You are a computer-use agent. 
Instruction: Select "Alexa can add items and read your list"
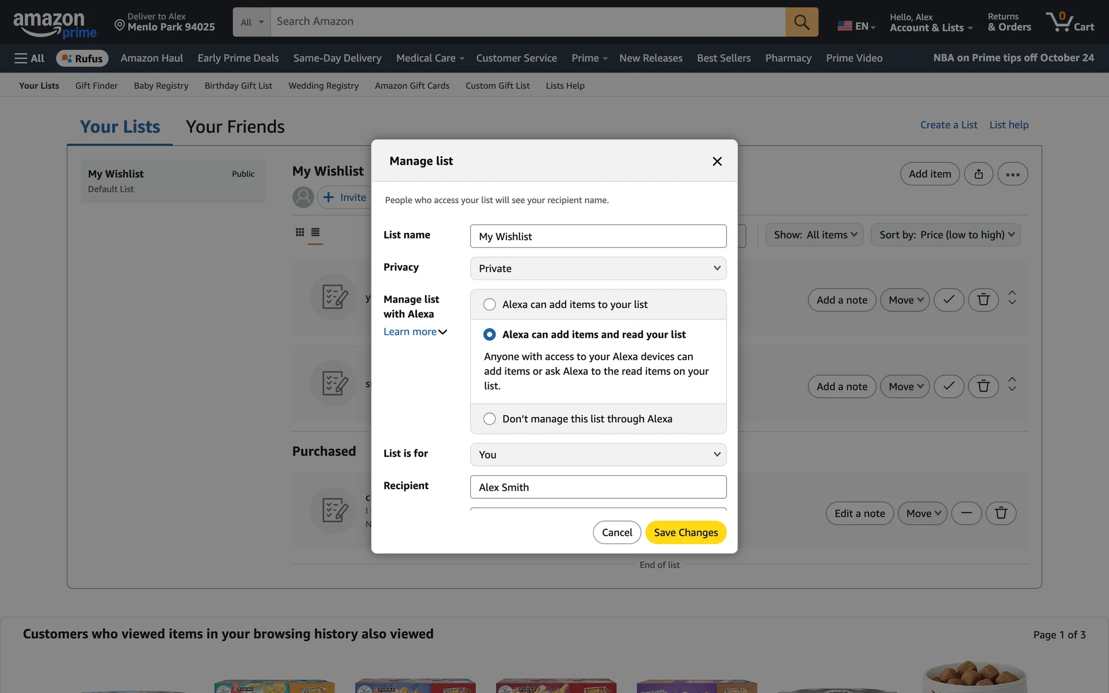(489, 334)
